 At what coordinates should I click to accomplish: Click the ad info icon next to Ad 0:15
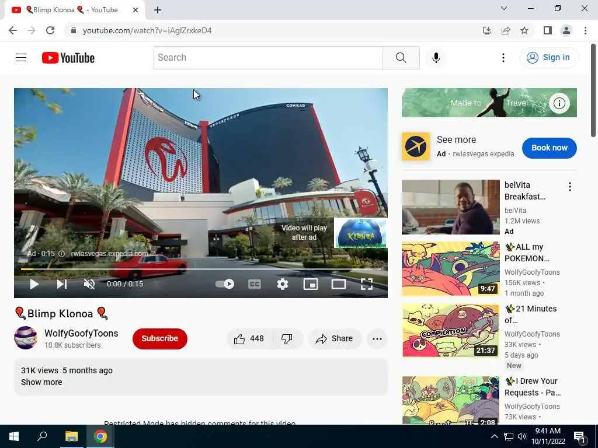point(61,254)
